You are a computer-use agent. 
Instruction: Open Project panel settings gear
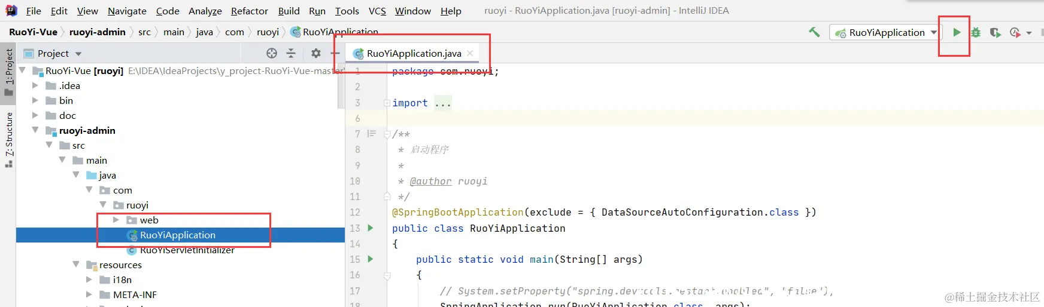316,53
